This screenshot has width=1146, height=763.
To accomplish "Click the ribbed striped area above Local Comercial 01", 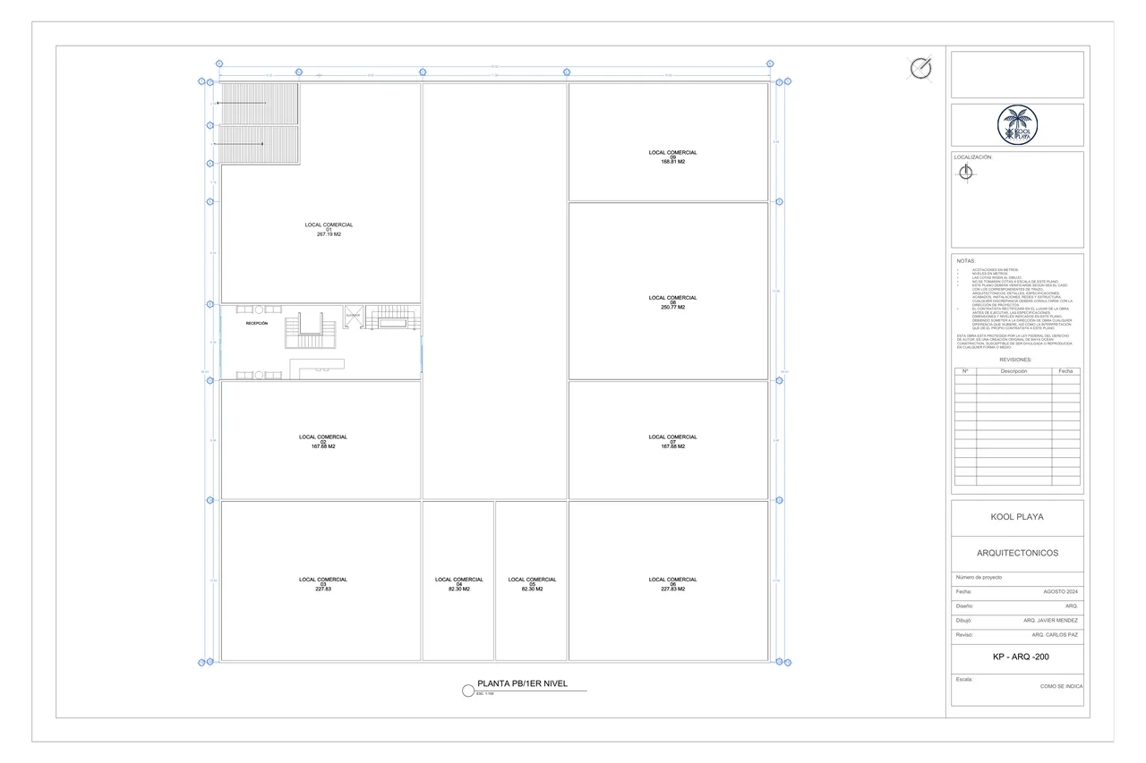I will click(x=260, y=123).
